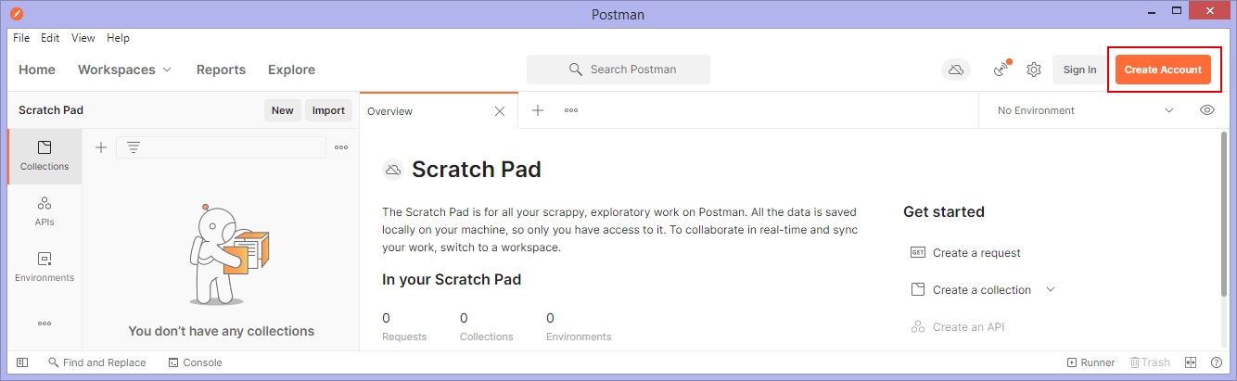The height and width of the screenshot is (381, 1237).
Task: Close the Overview tab
Action: (500, 111)
